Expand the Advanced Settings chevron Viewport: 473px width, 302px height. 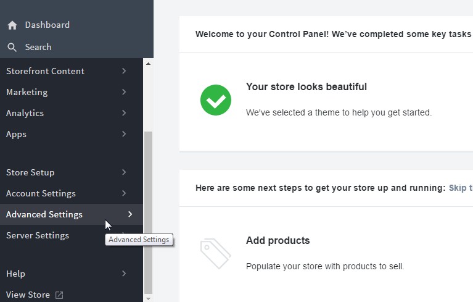(x=130, y=214)
